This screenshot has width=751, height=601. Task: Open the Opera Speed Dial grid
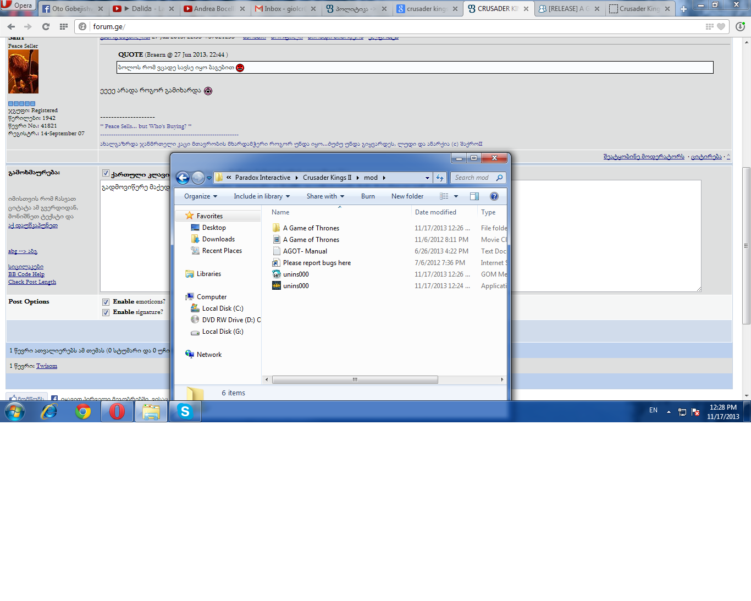pos(64,26)
